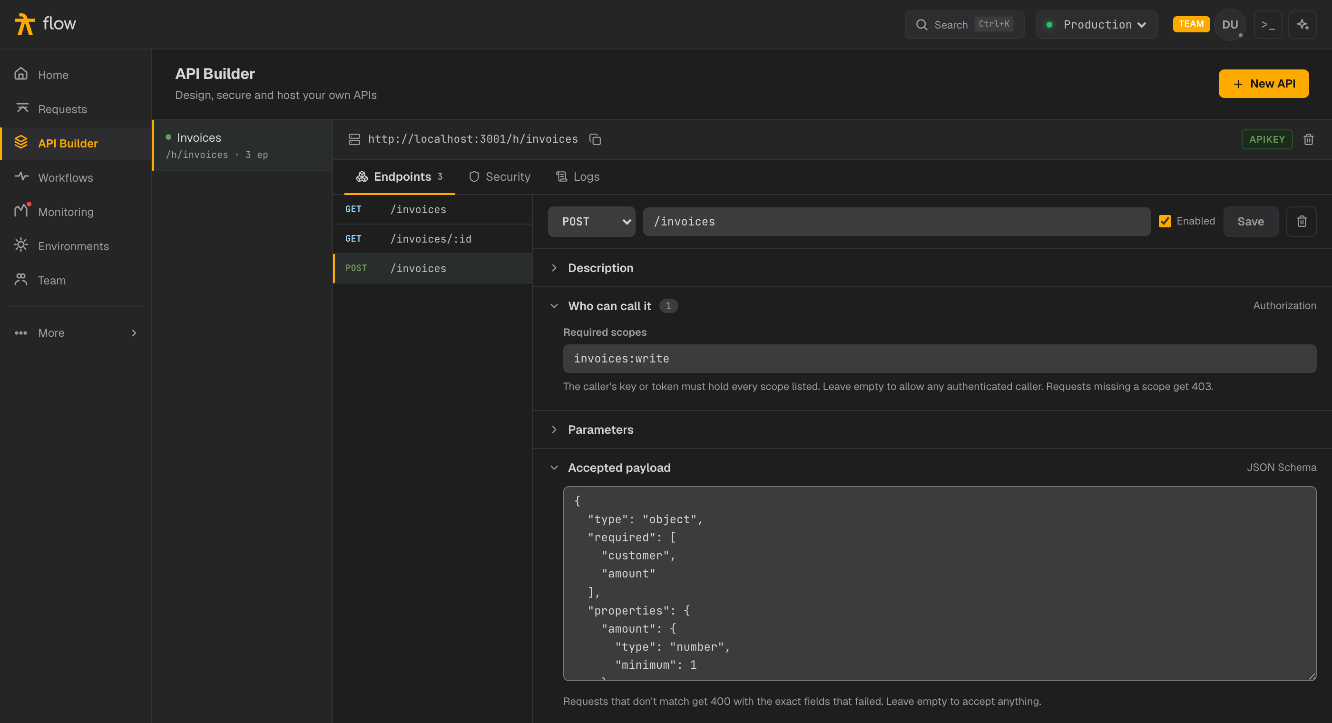Screen dimensions: 1332x723
Task: Open the POST method dropdown
Action: [591, 221]
